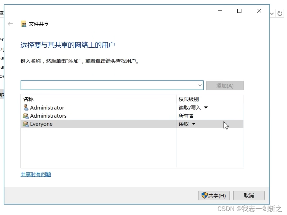Image resolution: width=287 pixels, height=215 pixels.
Task: Click the Everyone group icon
Action: [26, 124]
